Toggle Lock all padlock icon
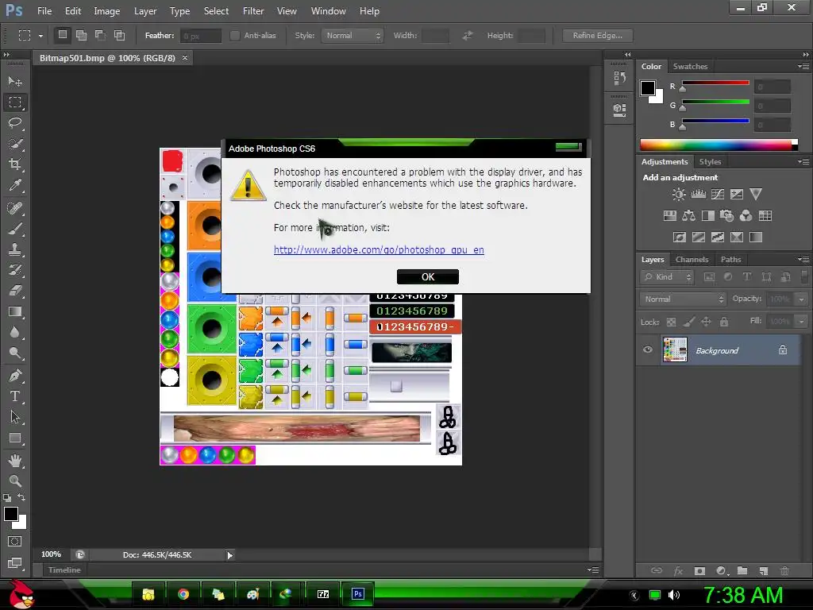The image size is (813, 610). click(x=724, y=322)
